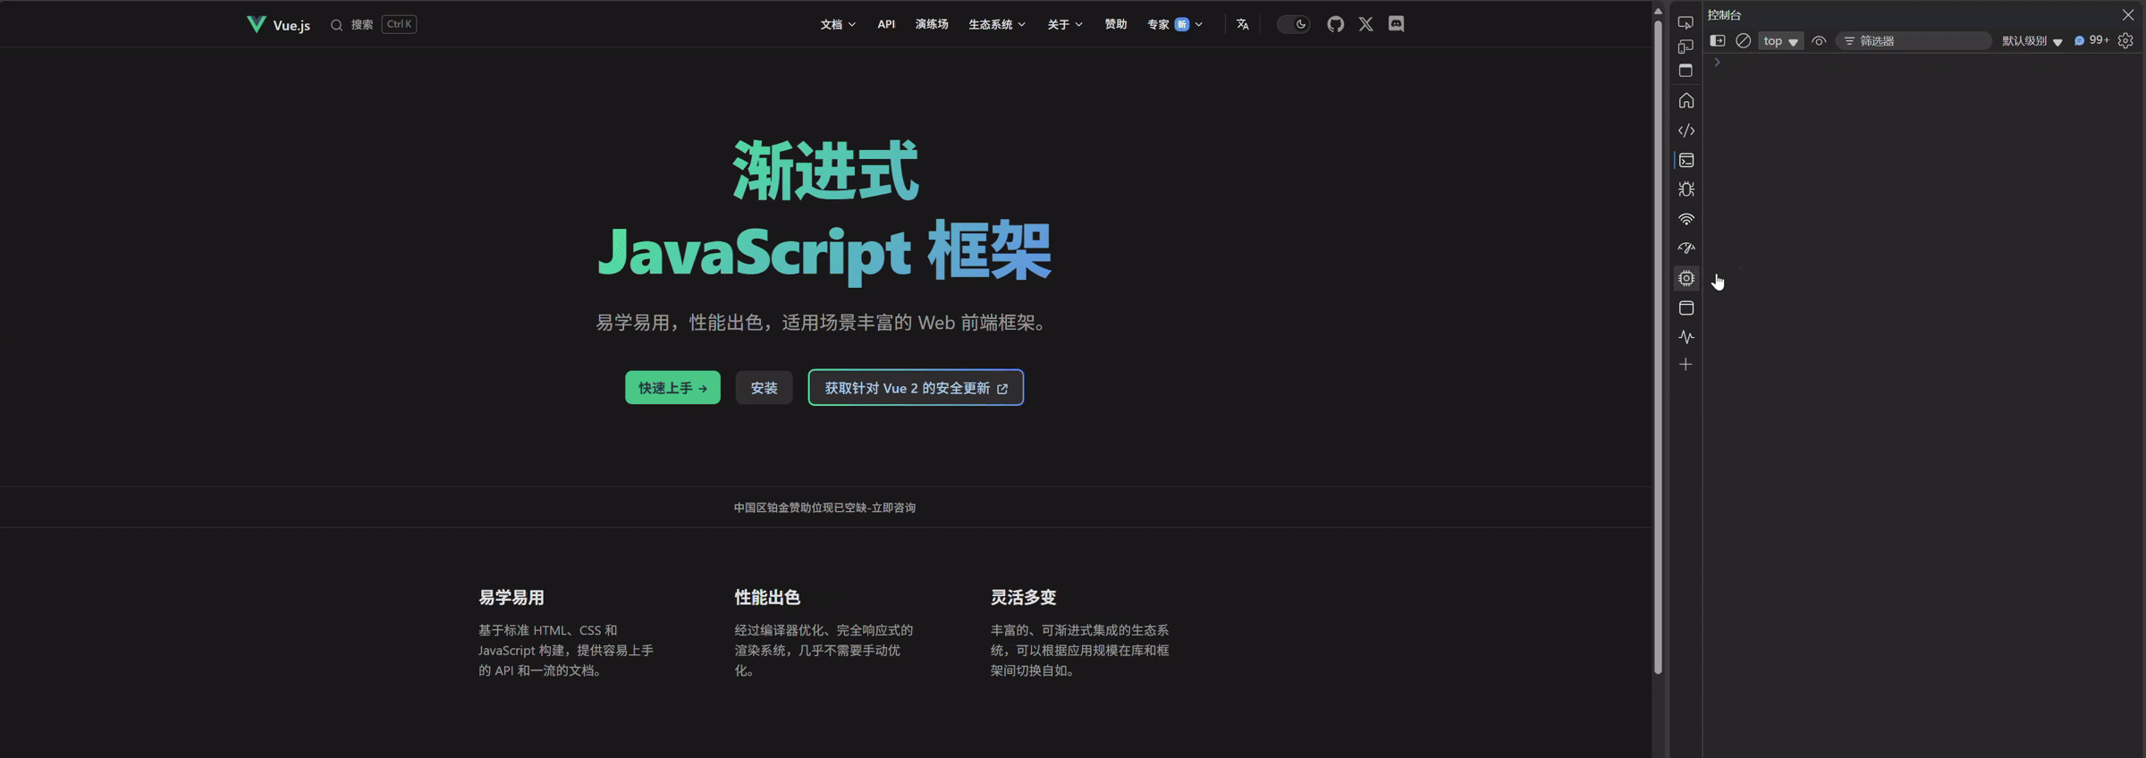Open 获取针对 Vue 2 的安全更新 link
Viewport: 2146px width, 758px height.
click(916, 387)
